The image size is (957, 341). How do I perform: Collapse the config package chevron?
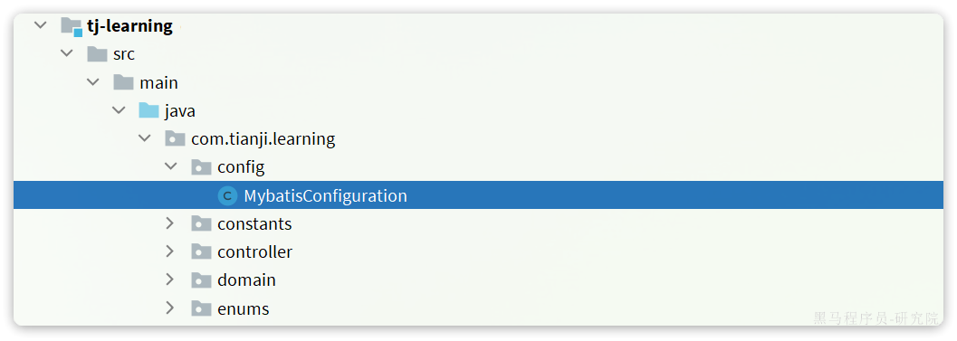point(170,166)
